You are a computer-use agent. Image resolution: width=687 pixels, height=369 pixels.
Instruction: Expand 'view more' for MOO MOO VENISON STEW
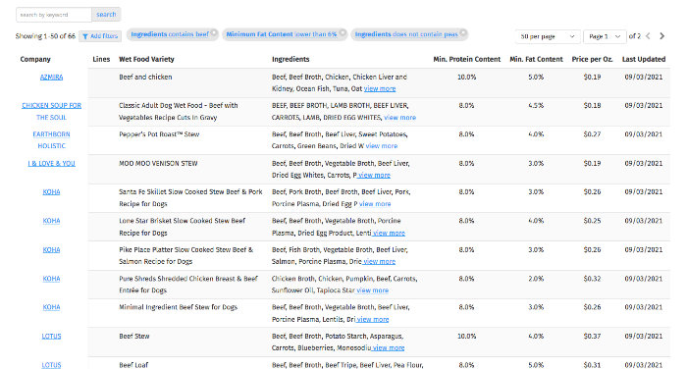374,176
